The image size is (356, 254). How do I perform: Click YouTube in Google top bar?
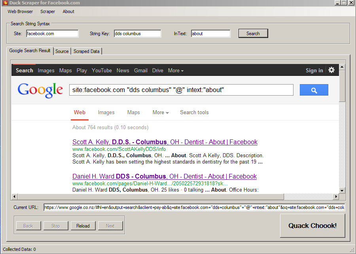[x=102, y=71]
